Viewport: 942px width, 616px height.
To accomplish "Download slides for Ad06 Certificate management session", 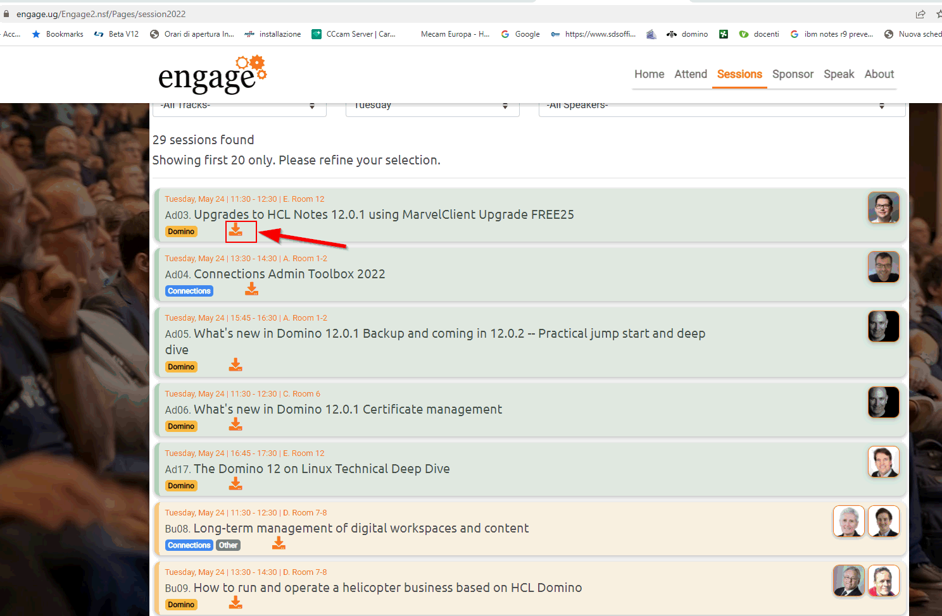I will [x=235, y=424].
